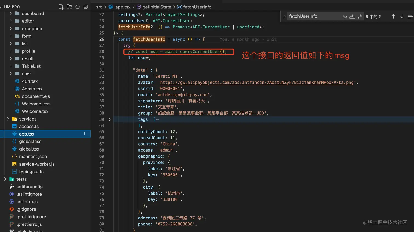Expand the exception folder

click(11, 28)
